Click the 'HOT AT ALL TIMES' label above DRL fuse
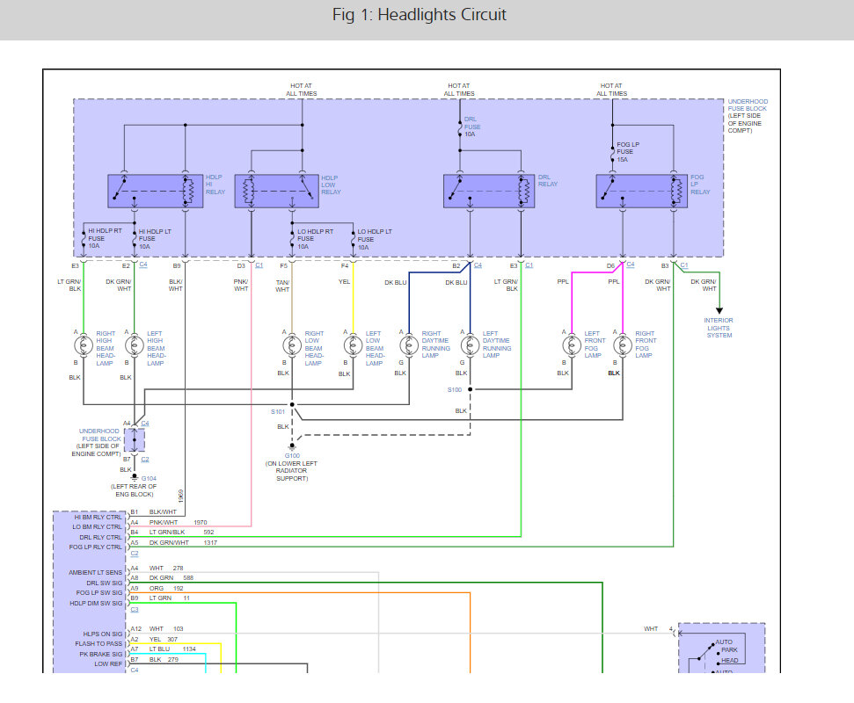The height and width of the screenshot is (703, 854). [458, 90]
